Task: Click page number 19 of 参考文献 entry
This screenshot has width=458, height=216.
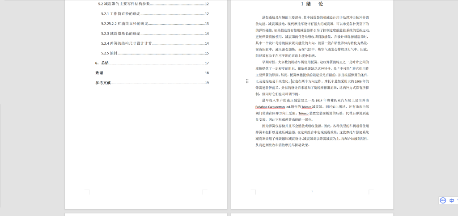Action: coord(207,83)
